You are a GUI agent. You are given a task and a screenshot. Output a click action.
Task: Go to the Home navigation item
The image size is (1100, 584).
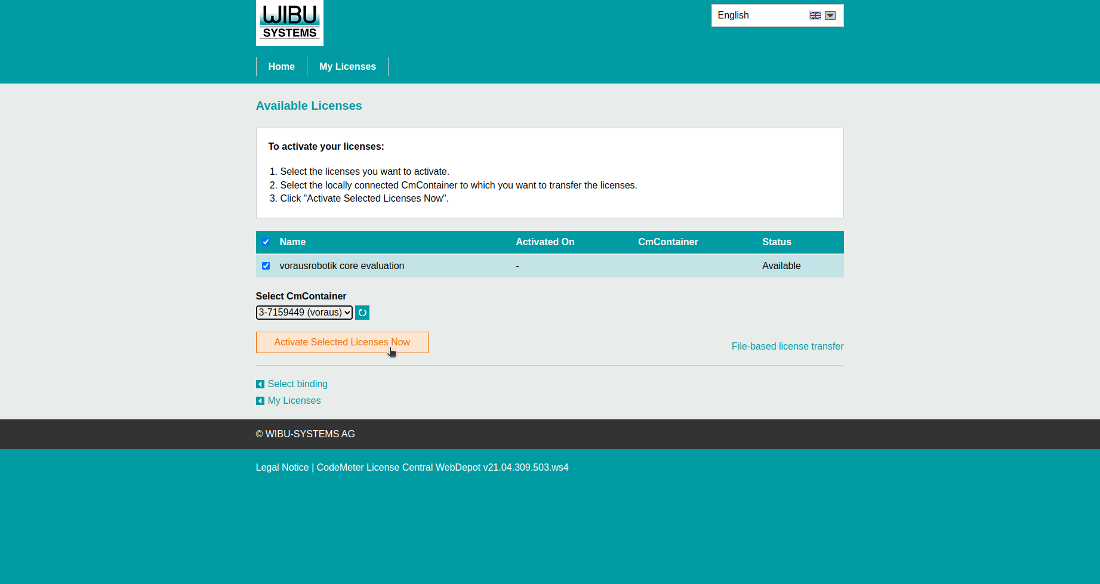(281, 67)
